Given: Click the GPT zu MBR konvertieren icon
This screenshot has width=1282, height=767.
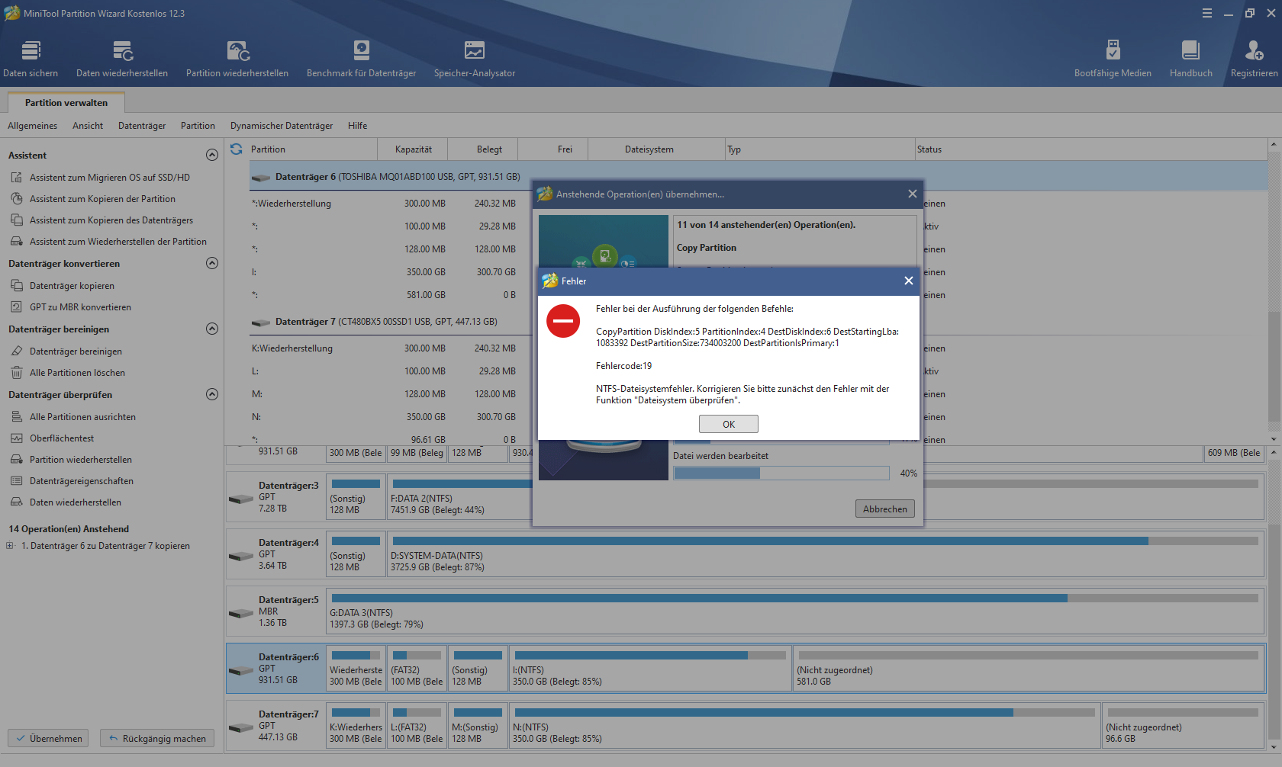Looking at the screenshot, I should [x=17, y=307].
